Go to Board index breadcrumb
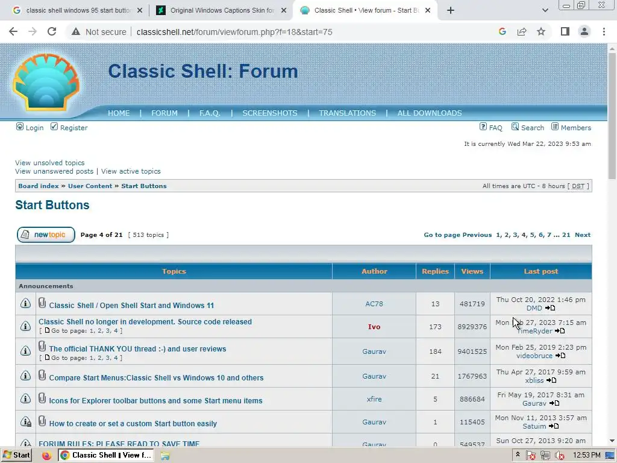 click(x=39, y=186)
